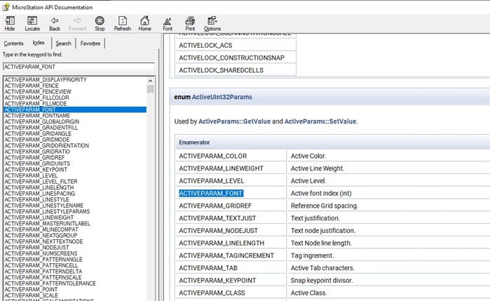Switch to the Contents tab
The width and height of the screenshot is (490, 301).
(x=13, y=44)
